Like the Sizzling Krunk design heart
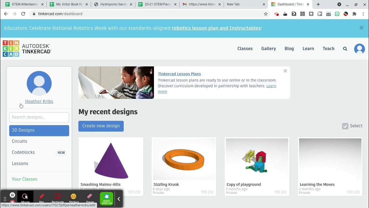The height and width of the screenshot is (208, 369). click(203, 192)
